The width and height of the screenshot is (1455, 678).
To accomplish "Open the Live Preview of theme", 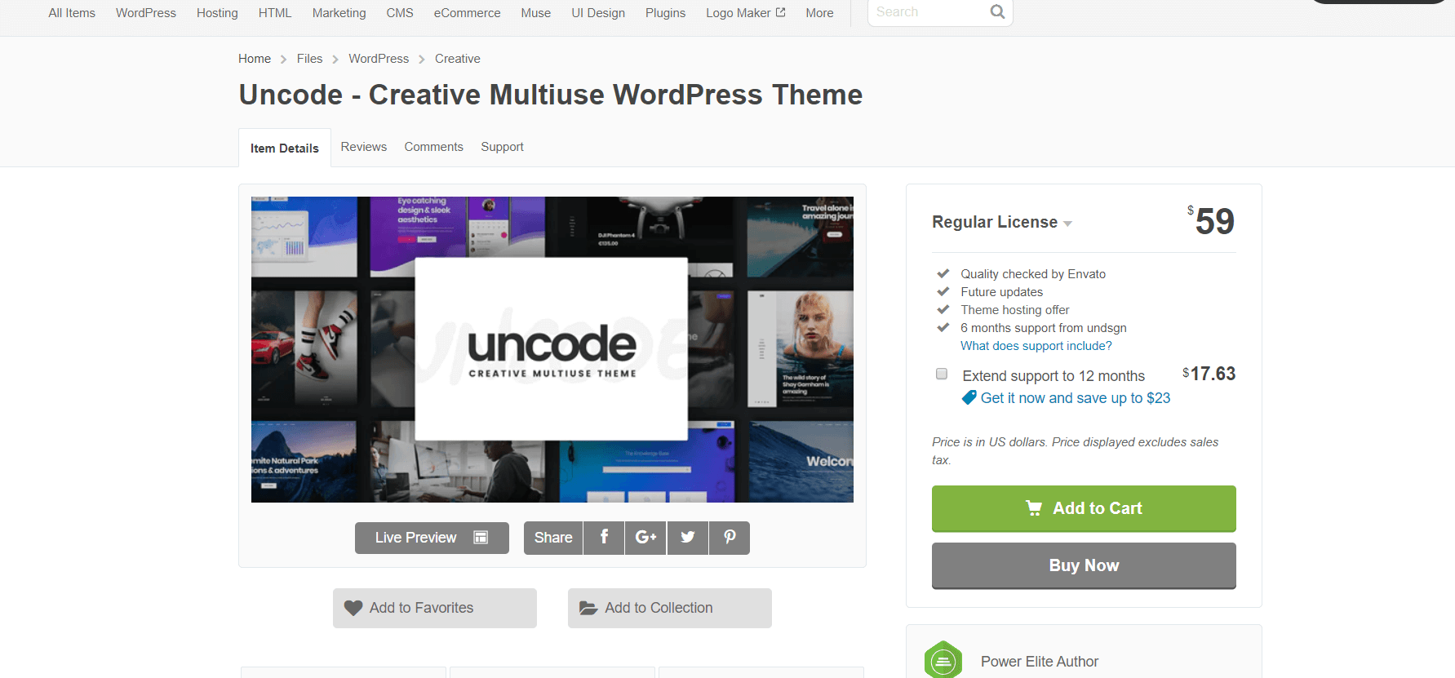I will click(432, 538).
